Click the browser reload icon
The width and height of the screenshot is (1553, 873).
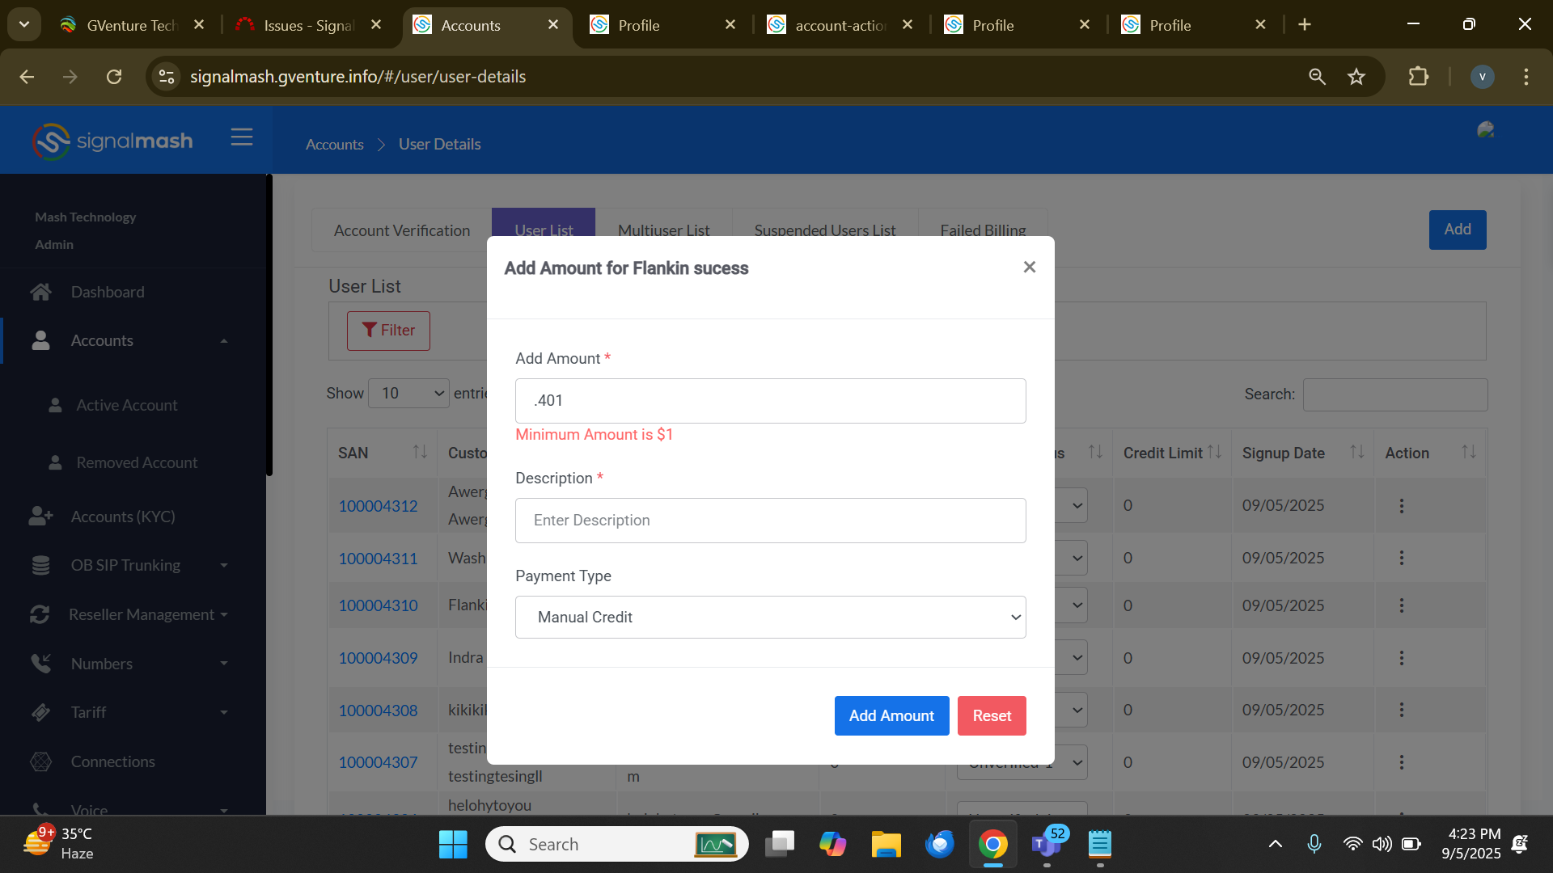click(x=114, y=77)
